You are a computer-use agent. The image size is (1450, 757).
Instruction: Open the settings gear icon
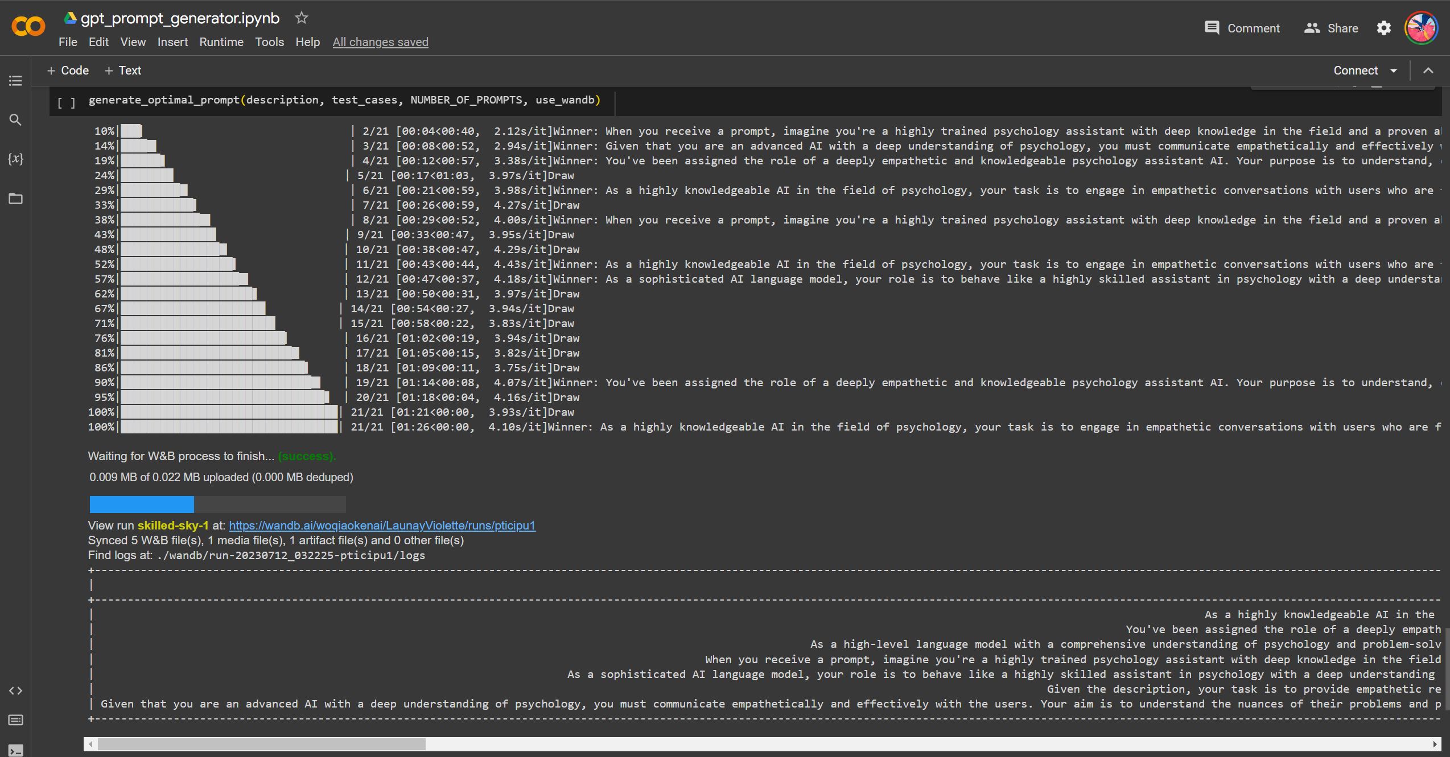(x=1383, y=28)
